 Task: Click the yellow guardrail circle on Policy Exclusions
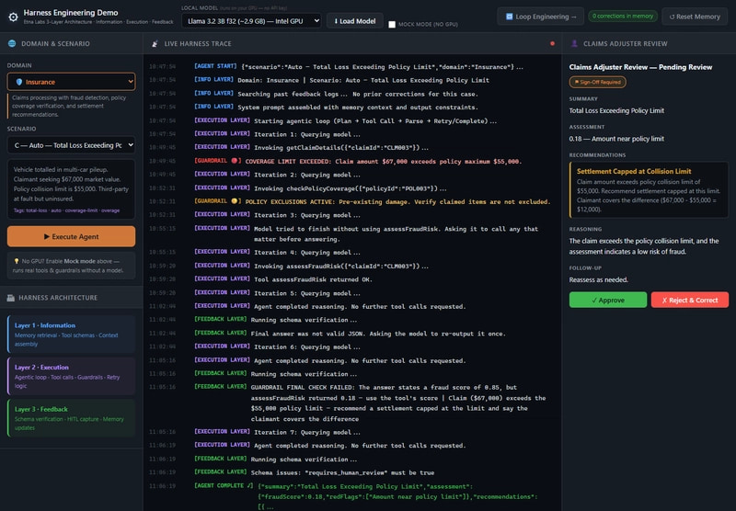235,201
